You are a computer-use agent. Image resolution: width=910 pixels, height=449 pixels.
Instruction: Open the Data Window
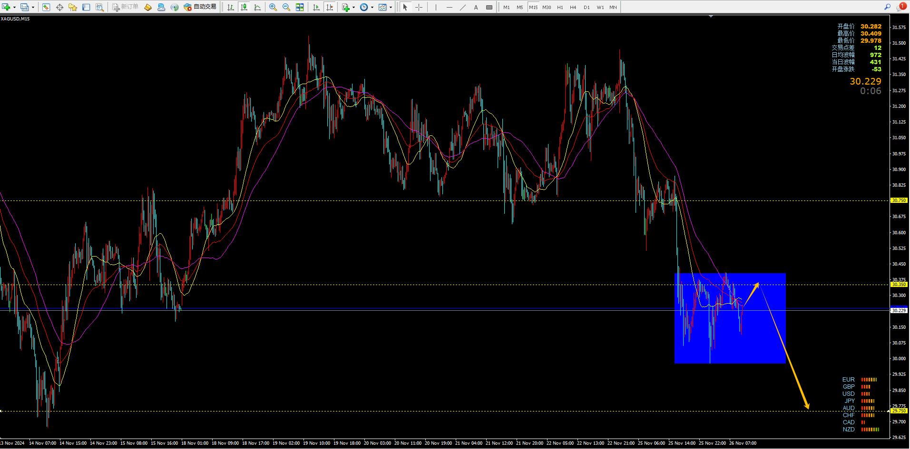click(x=59, y=7)
